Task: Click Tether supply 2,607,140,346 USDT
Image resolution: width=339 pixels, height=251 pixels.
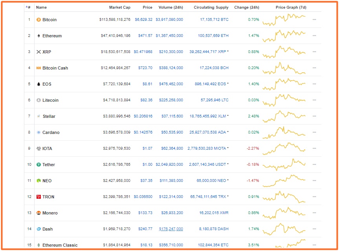Action: [207, 164]
